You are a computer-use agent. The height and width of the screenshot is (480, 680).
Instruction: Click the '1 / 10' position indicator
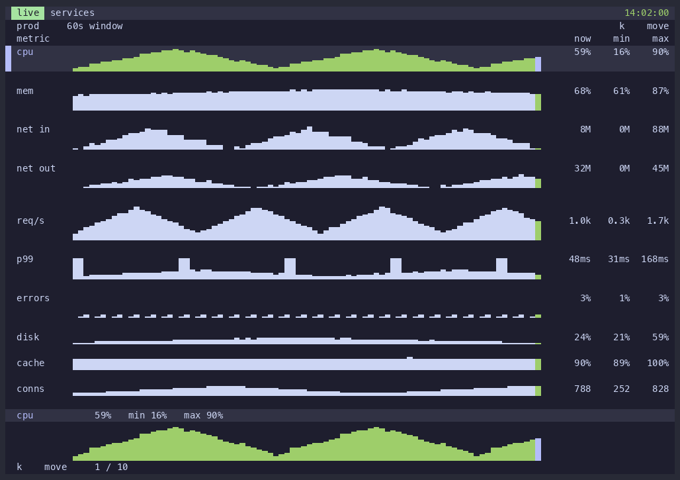[111, 467]
